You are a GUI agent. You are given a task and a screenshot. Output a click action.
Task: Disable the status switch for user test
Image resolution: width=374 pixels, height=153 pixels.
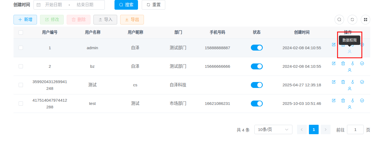[257, 104]
